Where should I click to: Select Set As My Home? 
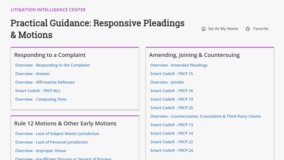tap(223, 28)
